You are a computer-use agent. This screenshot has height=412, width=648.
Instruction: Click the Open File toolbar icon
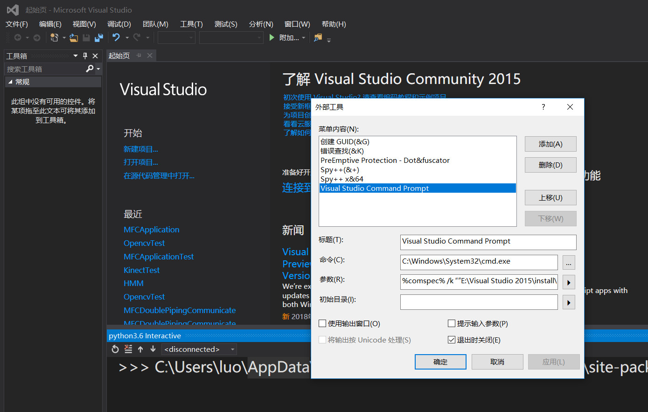point(74,38)
